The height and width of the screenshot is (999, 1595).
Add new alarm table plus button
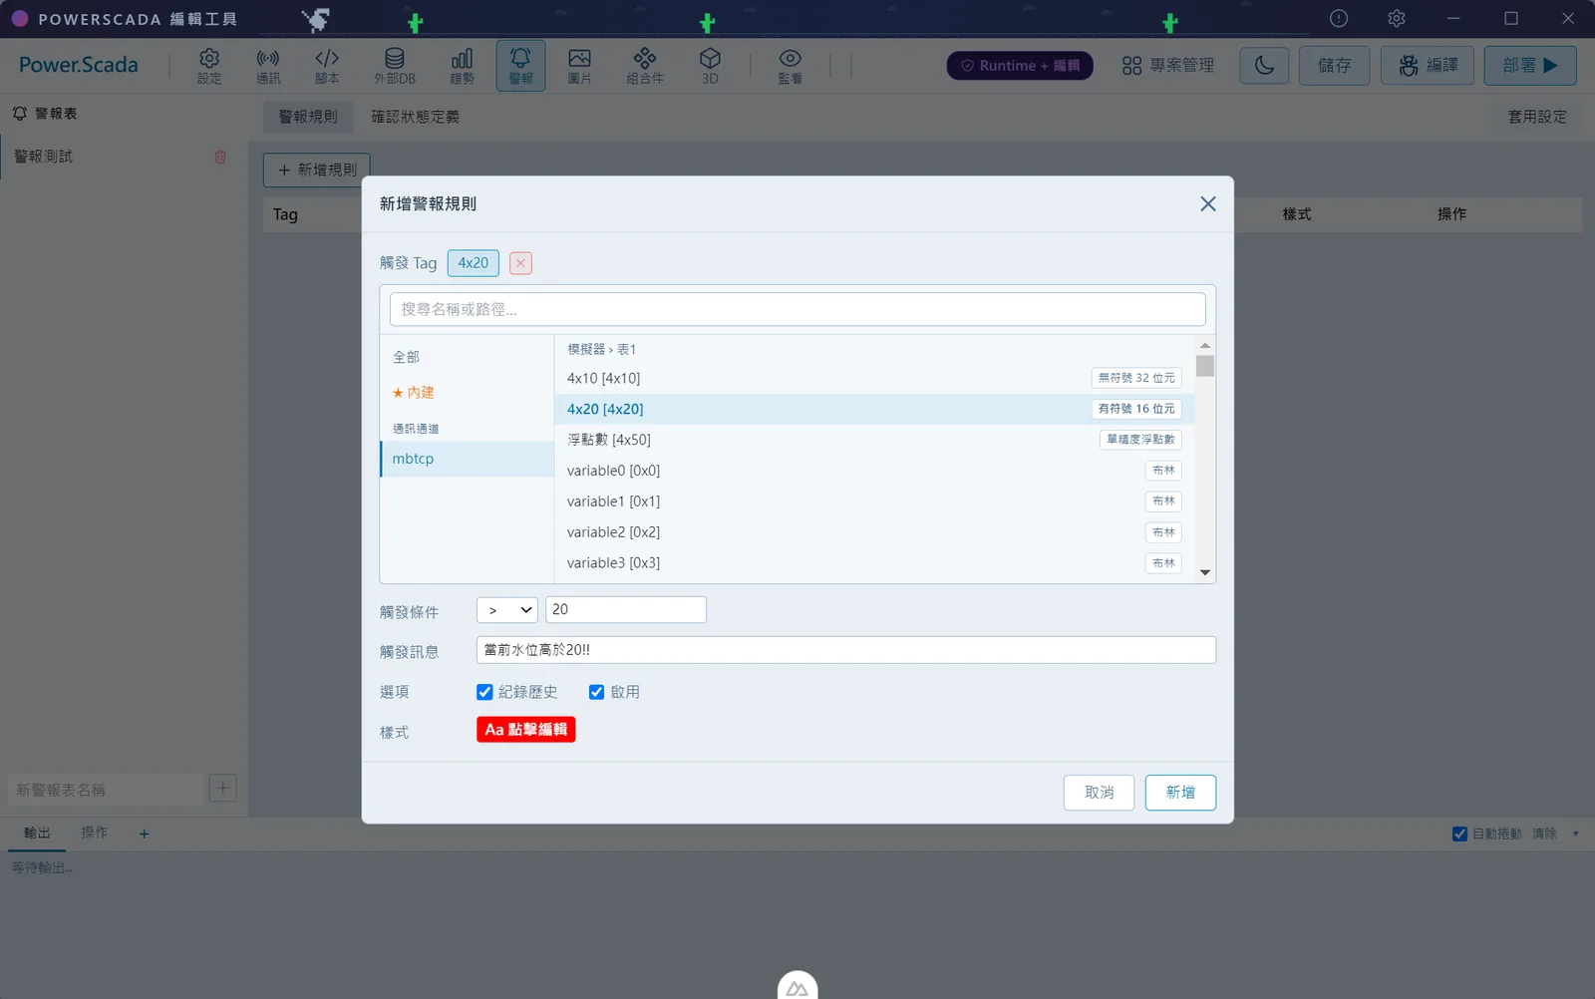222,789
